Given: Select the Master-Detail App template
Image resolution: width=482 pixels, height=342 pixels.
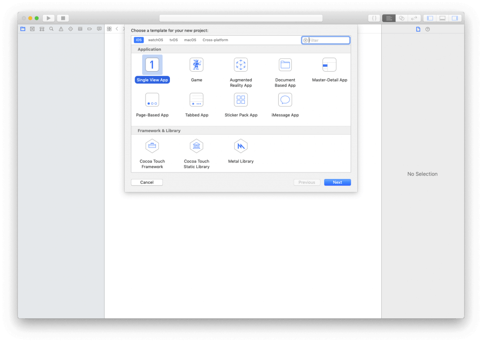Looking at the screenshot, I should point(329,65).
